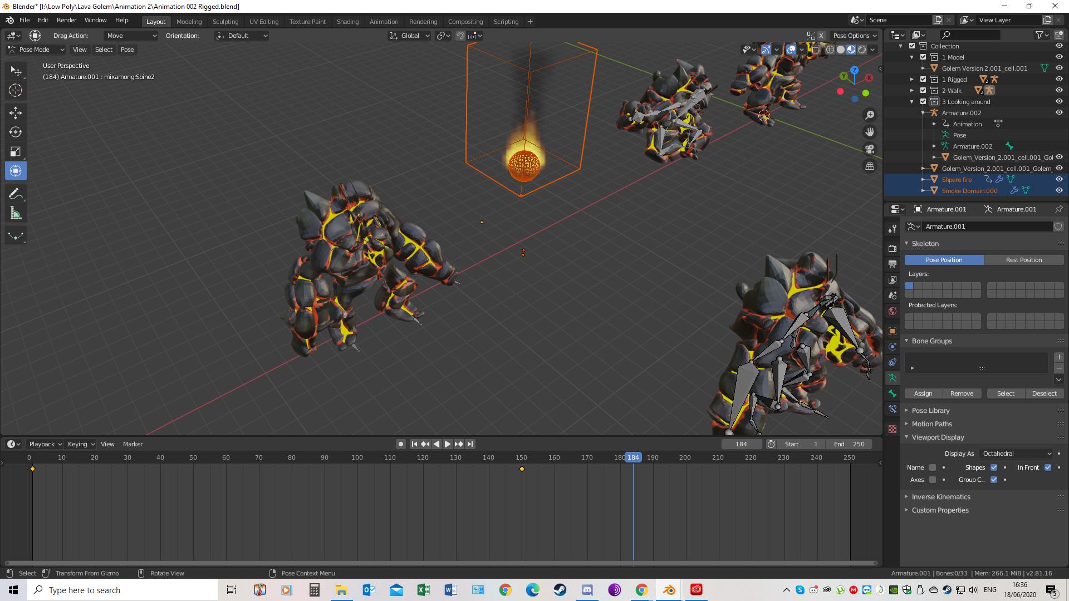Play the animation forward
The height and width of the screenshot is (601, 1069).
click(x=447, y=444)
